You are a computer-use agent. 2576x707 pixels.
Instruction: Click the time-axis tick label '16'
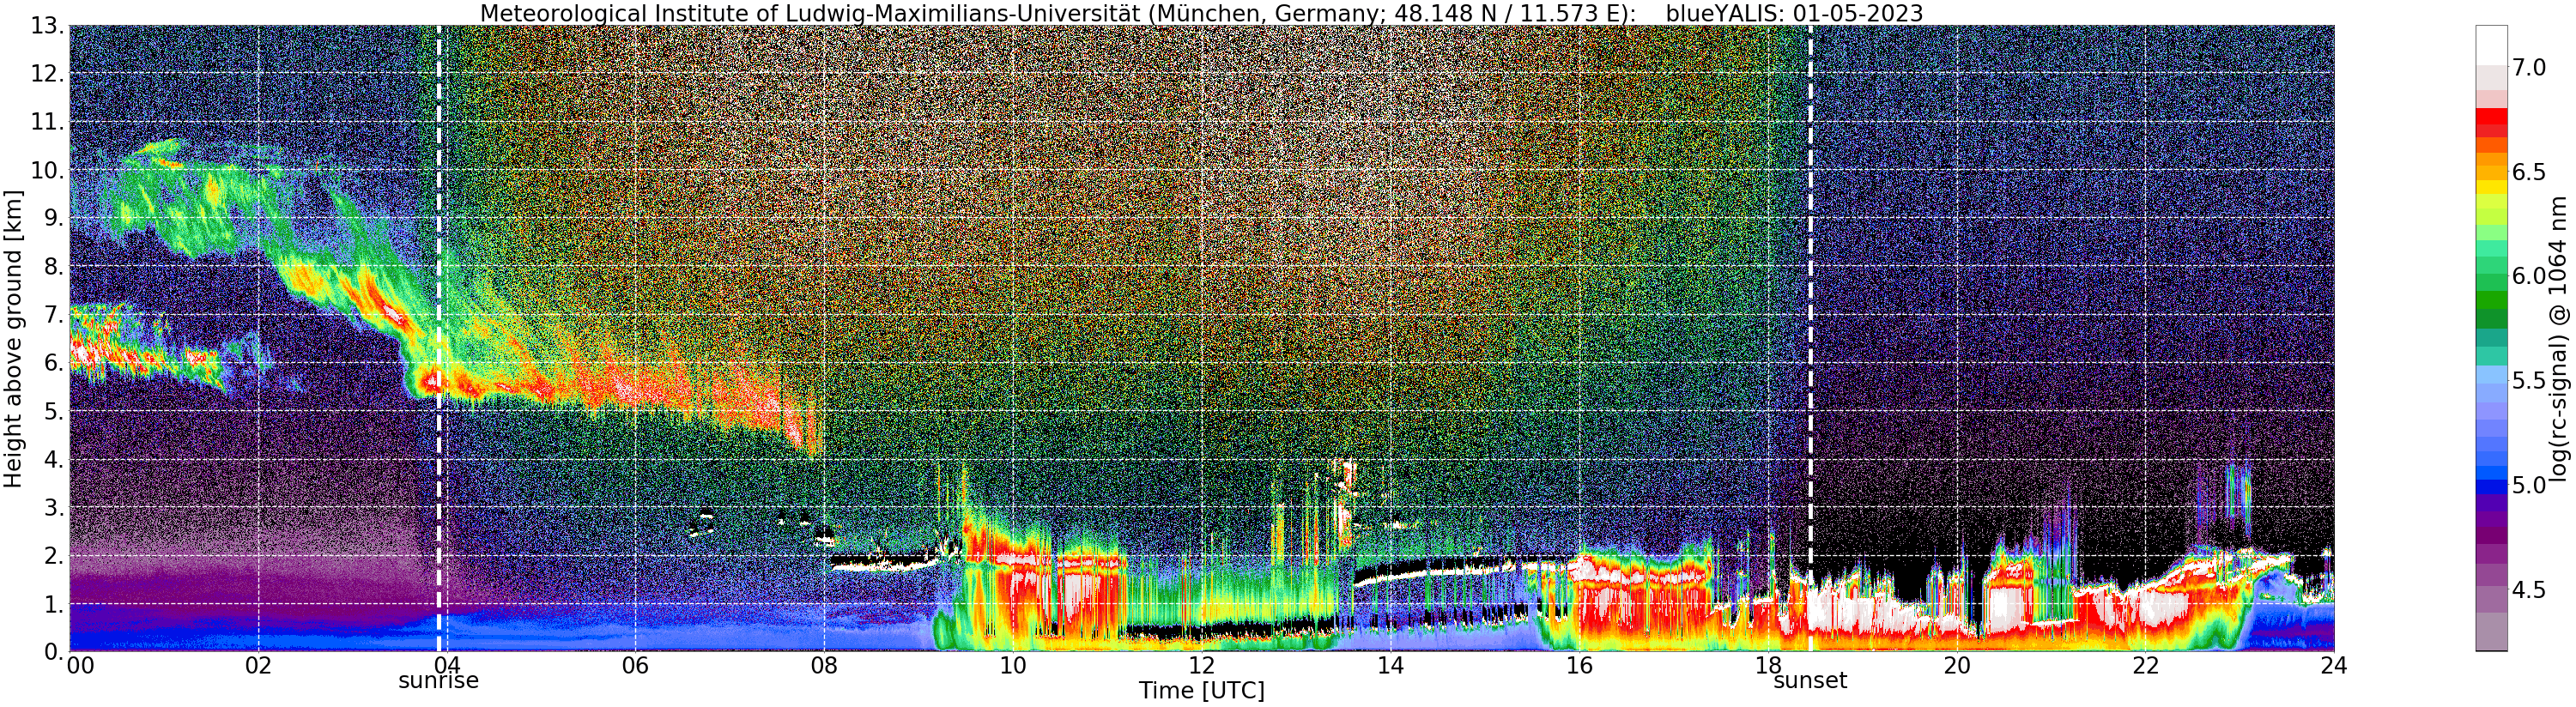pyautogui.click(x=1579, y=666)
